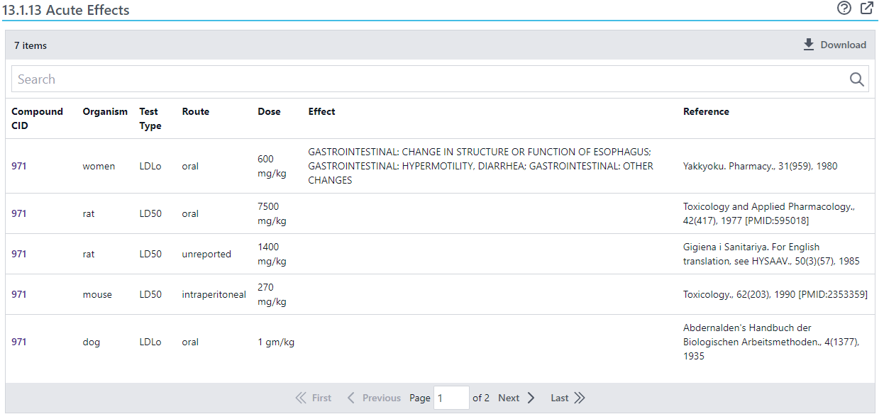Select the '1400 mg/kg' dose cell
Image resolution: width=879 pixels, height=419 pixels.
tap(272, 254)
